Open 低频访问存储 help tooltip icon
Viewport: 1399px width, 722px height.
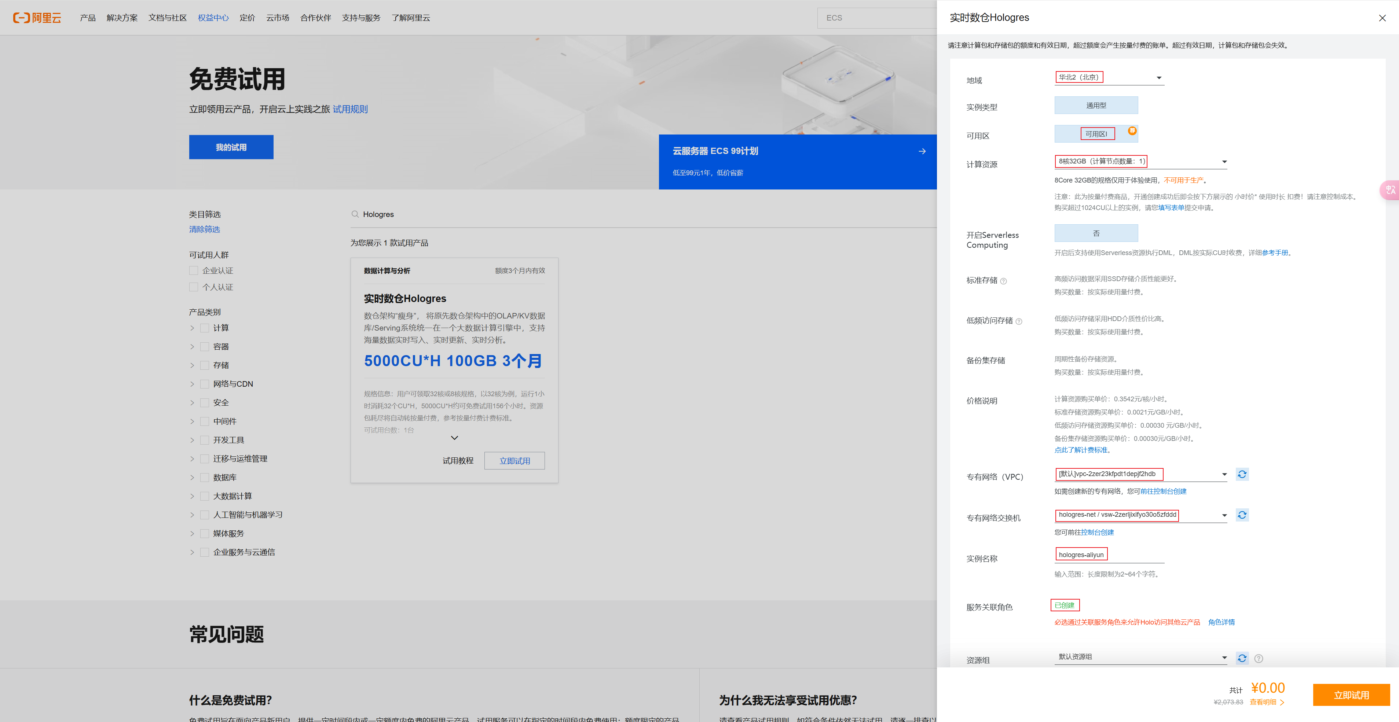point(1019,321)
